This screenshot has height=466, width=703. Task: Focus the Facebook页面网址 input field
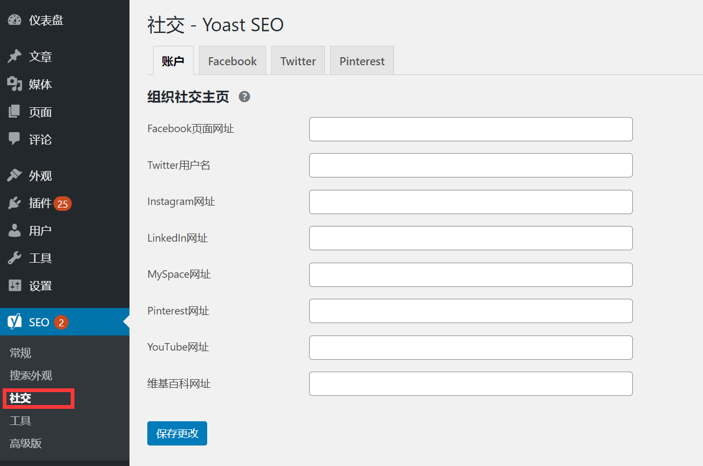[470, 129]
